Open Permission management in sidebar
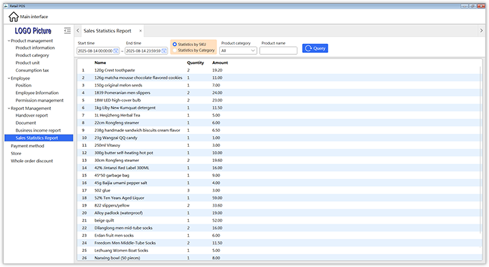Screen dimensions: 489x267 point(40,100)
